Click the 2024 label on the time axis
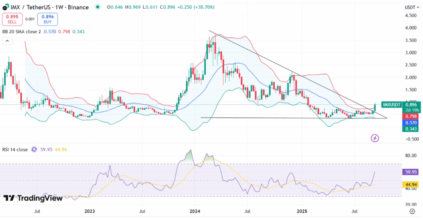Screen dimensions: 423x219 click(x=195, y=211)
